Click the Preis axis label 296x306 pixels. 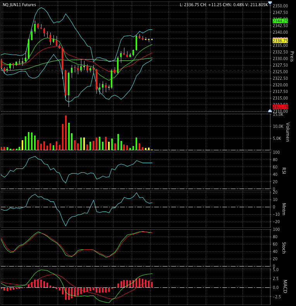pyautogui.click(x=292, y=57)
